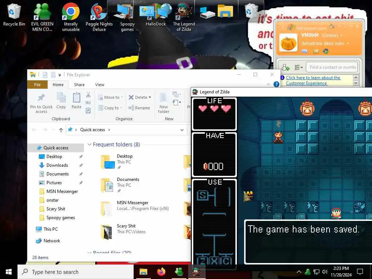372x279 pixels.
Task: Click Quick access in address bar
Action: [93, 130]
